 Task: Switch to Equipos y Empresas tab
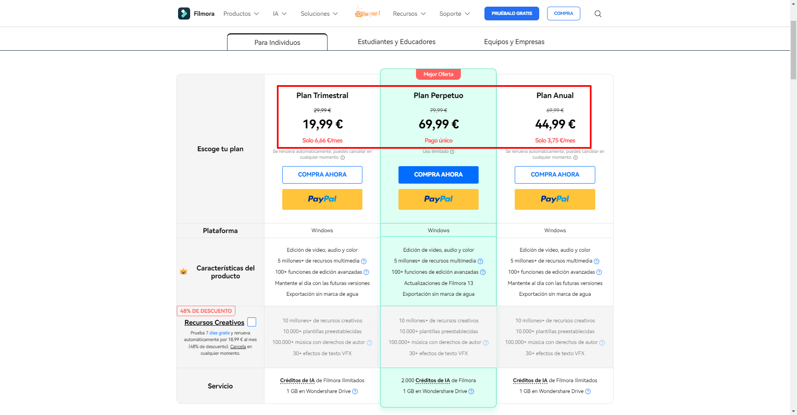tap(514, 42)
